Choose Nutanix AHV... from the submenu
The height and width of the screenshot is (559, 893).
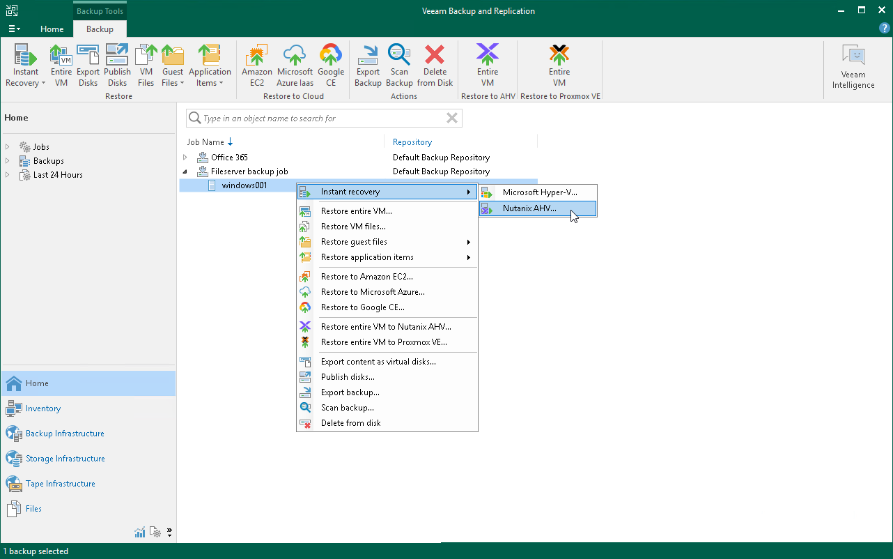point(538,208)
